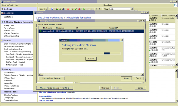The image size is (178, 106).
Task: Click the Startup Directory label
Action: [46, 100]
